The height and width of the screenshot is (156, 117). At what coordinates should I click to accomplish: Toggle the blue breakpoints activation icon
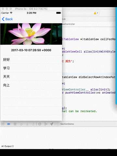[9, 124]
